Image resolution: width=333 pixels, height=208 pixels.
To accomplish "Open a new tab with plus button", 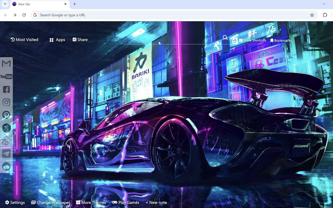I will pos(75,4).
